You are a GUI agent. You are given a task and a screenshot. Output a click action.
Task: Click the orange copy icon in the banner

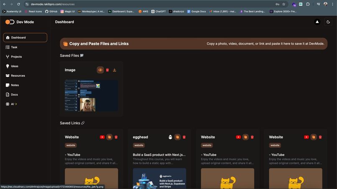(x=65, y=44)
